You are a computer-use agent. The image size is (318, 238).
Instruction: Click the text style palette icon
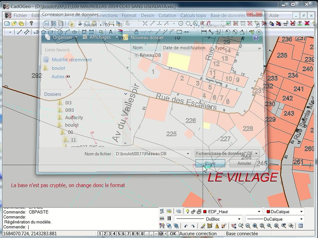pos(162,226)
